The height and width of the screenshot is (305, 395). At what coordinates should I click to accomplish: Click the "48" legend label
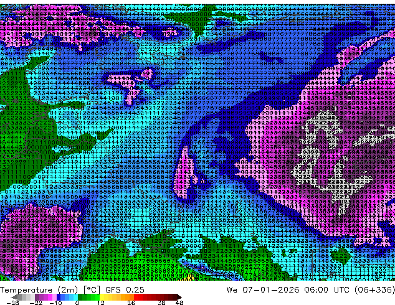click(x=179, y=303)
